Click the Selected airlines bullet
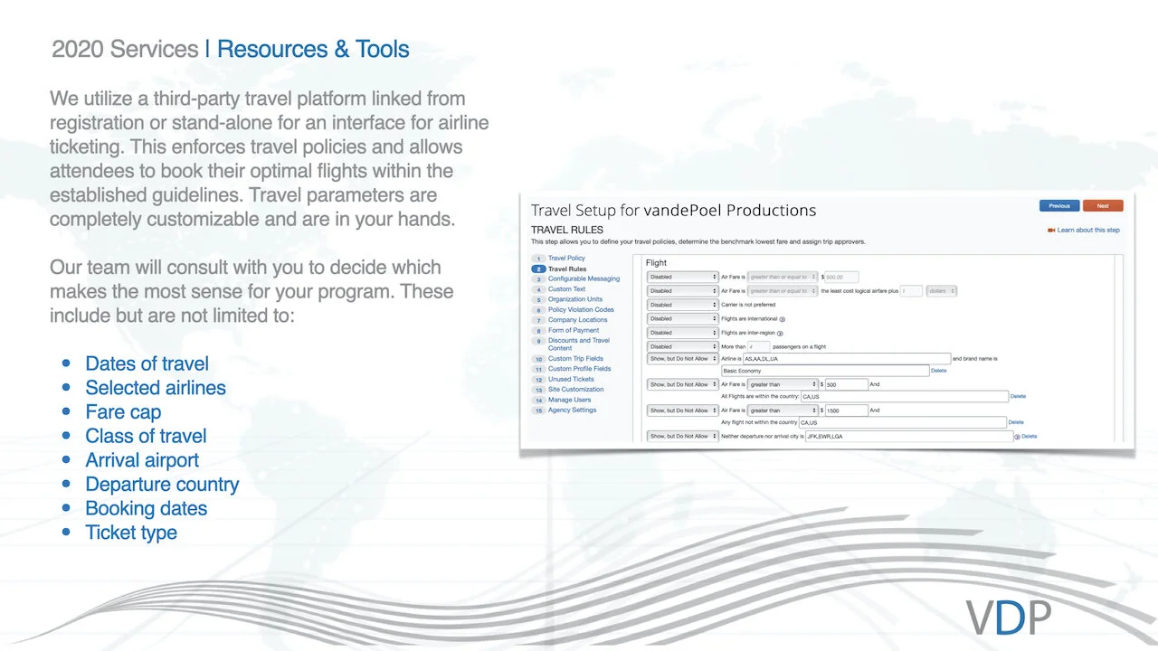The height and width of the screenshot is (651, 1158). coord(156,388)
